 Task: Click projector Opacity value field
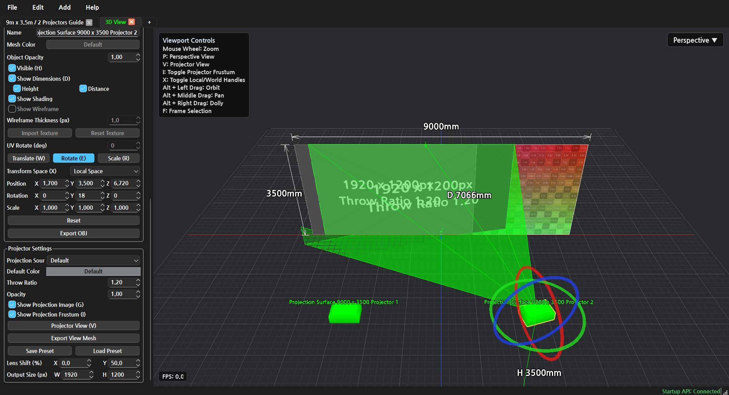(121, 294)
